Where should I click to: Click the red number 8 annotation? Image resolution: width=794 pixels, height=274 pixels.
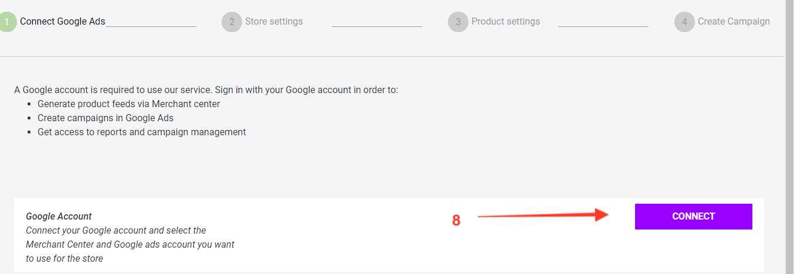coord(456,221)
